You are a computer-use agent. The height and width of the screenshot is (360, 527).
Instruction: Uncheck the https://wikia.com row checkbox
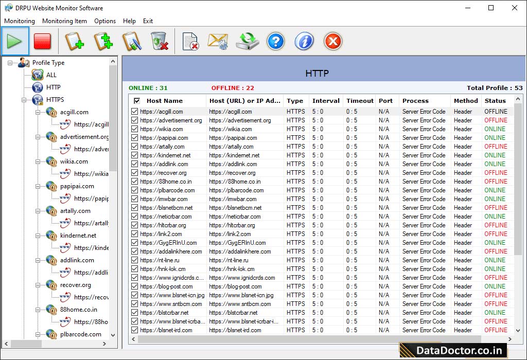135,129
